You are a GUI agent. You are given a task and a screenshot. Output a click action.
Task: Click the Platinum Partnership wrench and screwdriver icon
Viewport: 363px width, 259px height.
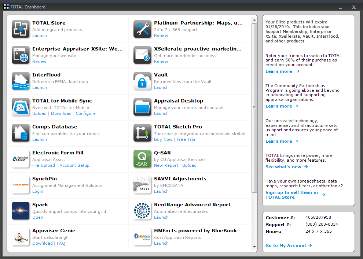(142, 29)
